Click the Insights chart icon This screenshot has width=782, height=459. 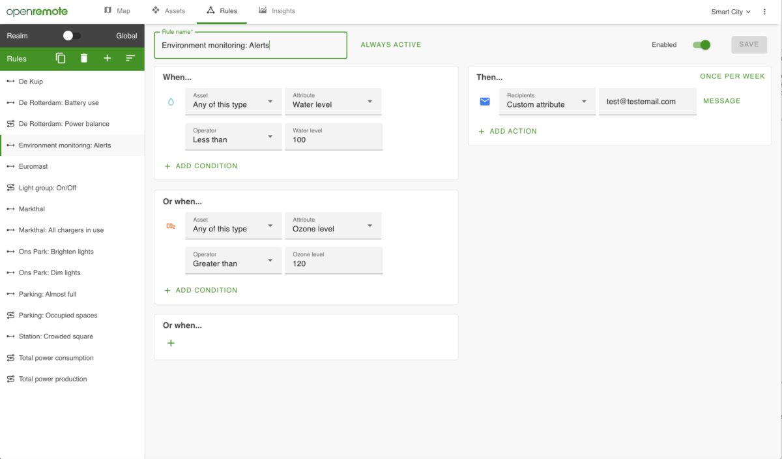pos(263,10)
